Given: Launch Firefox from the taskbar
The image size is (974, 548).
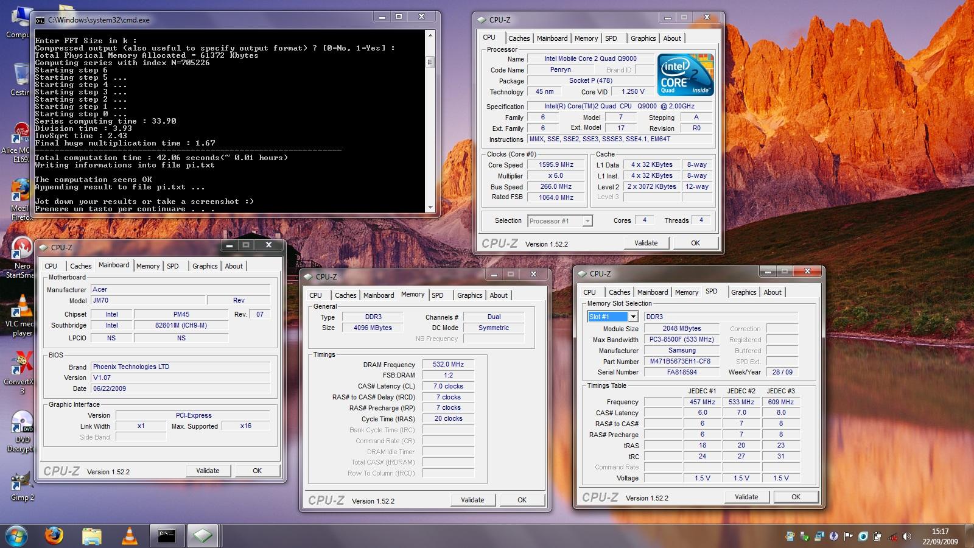Looking at the screenshot, I should 54,536.
